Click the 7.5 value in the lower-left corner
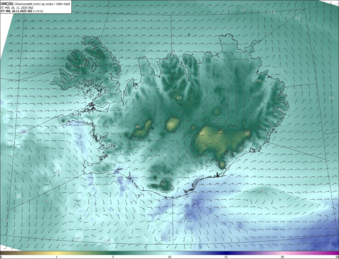 pos(6,220)
